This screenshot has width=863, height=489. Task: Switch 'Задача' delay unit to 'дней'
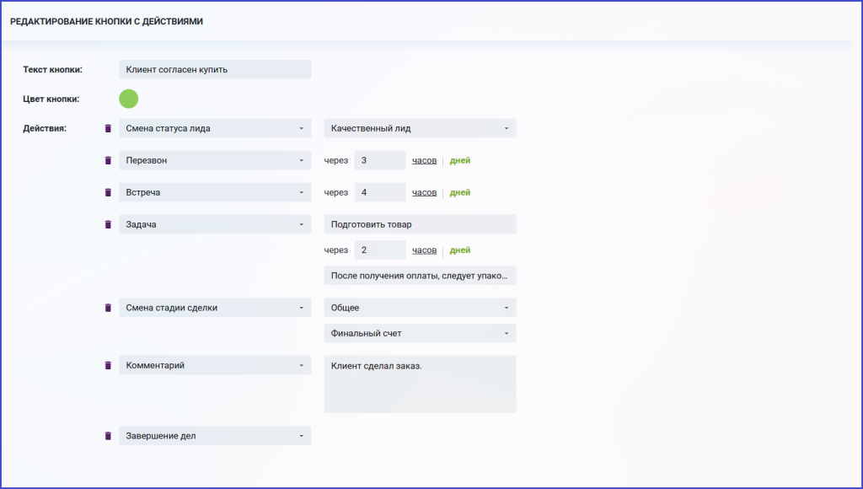460,250
